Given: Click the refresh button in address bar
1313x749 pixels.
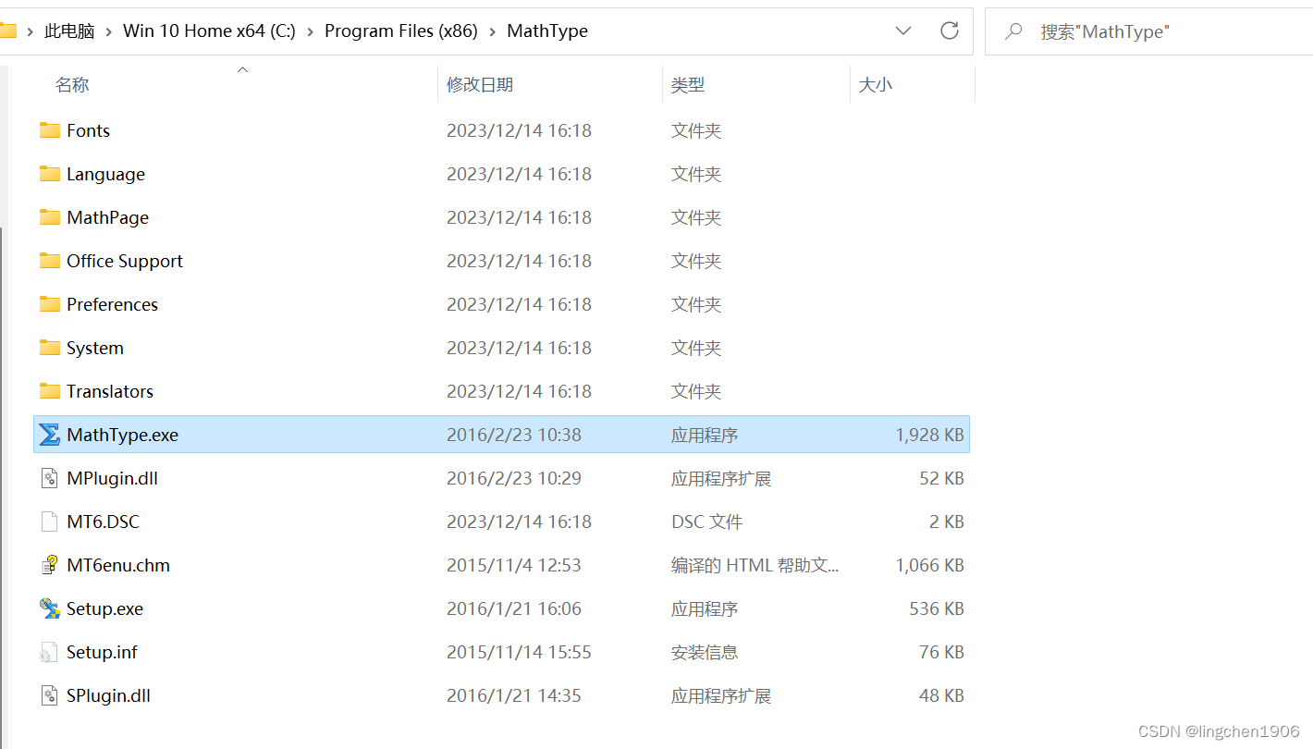Looking at the screenshot, I should pos(950,31).
